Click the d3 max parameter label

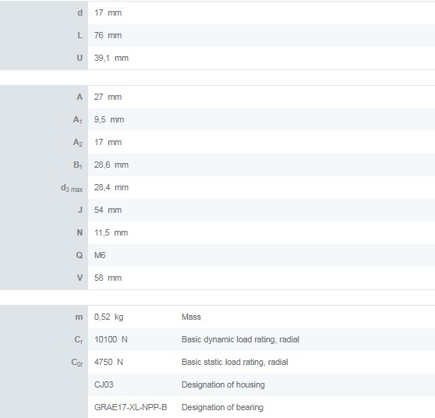click(x=72, y=188)
